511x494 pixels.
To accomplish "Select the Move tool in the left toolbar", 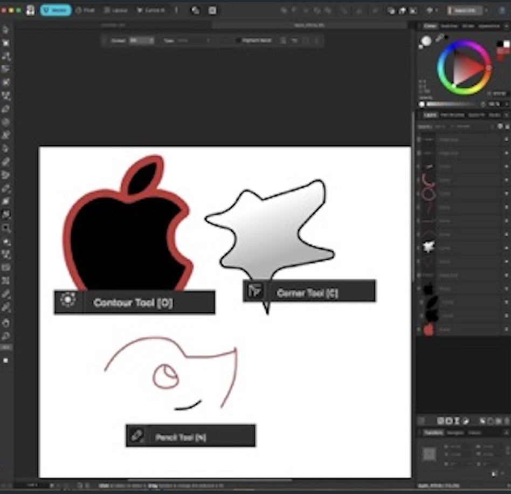I will (x=6, y=30).
